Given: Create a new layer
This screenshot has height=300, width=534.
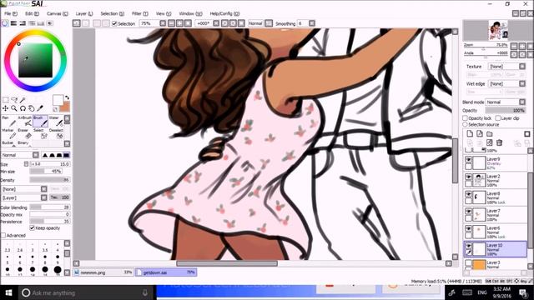Looking at the screenshot, I should click(x=470, y=133).
